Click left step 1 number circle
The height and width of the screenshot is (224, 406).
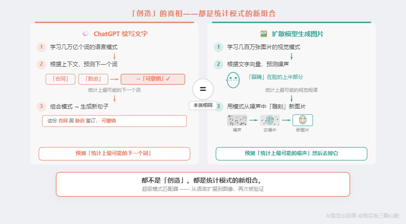(x=41, y=47)
